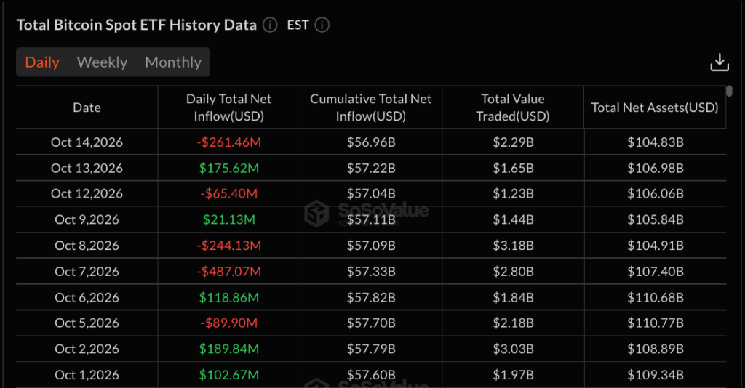The image size is (745, 388).
Task: Click the $1.65B value traded cell
Action: click(x=513, y=169)
